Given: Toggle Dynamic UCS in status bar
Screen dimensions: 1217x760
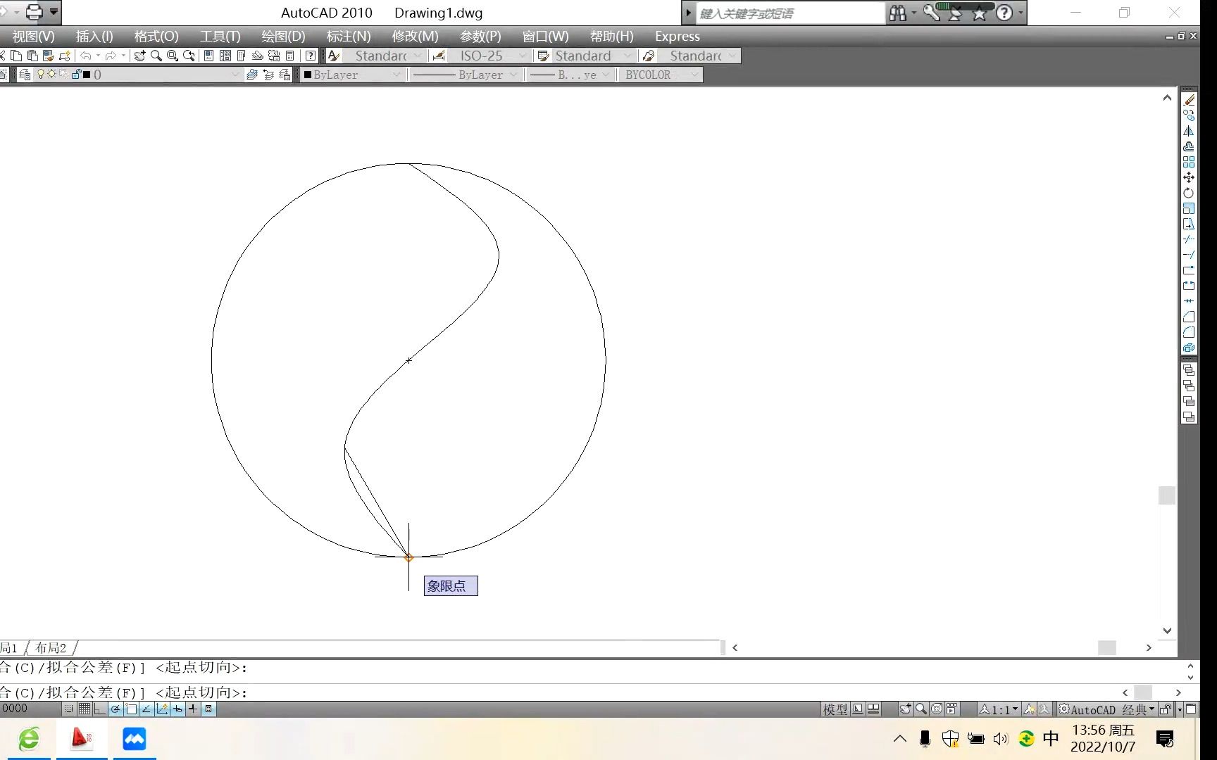Looking at the screenshot, I should 162,709.
